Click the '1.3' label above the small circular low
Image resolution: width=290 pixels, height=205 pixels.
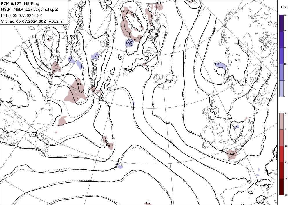(217, 64)
